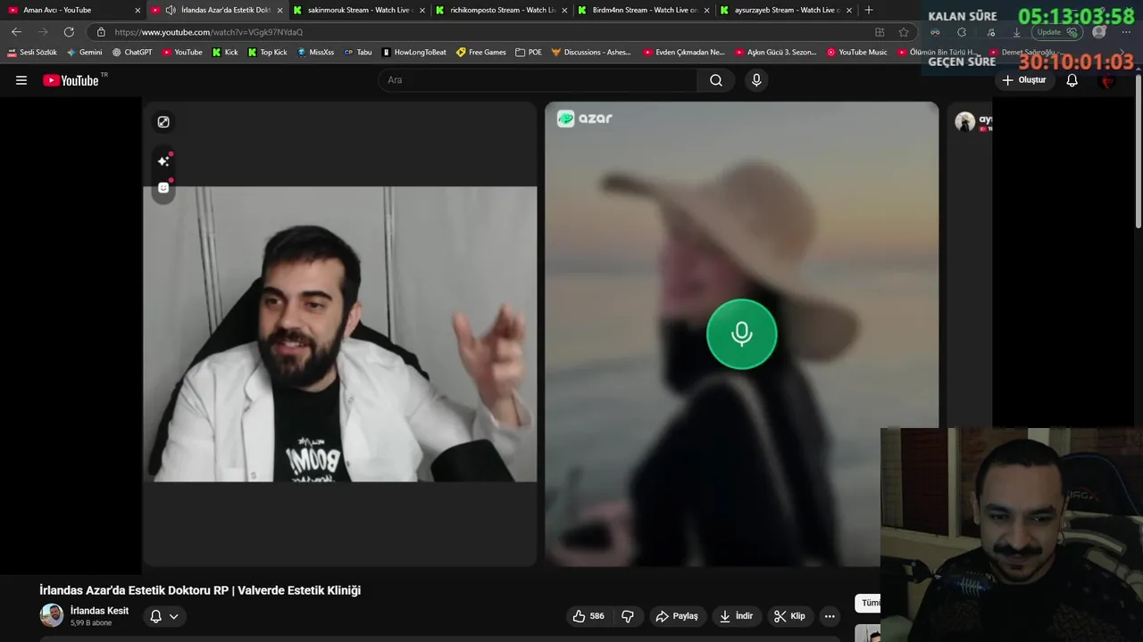Image resolution: width=1143 pixels, height=642 pixels.
Task: Click the green Azar microphone button
Action: coord(741,334)
